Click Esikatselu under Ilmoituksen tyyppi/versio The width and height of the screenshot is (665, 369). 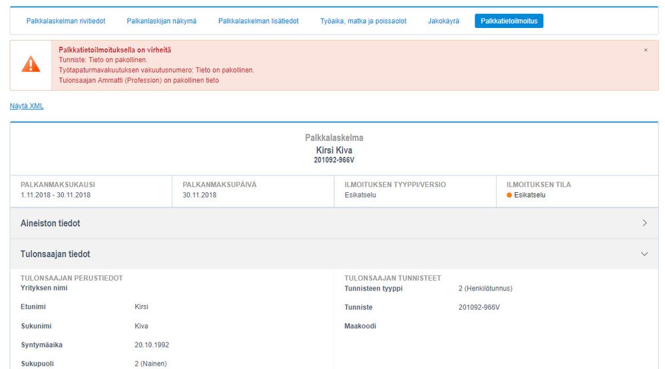pyautogui.click(x=360, y=195)
